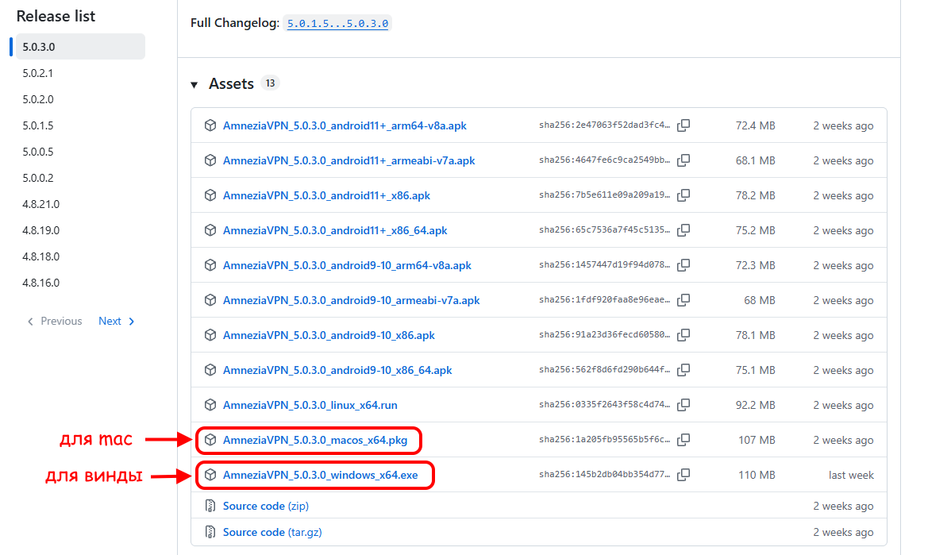Copy sha256 hash for windows_x64.exe

[683, 475]
